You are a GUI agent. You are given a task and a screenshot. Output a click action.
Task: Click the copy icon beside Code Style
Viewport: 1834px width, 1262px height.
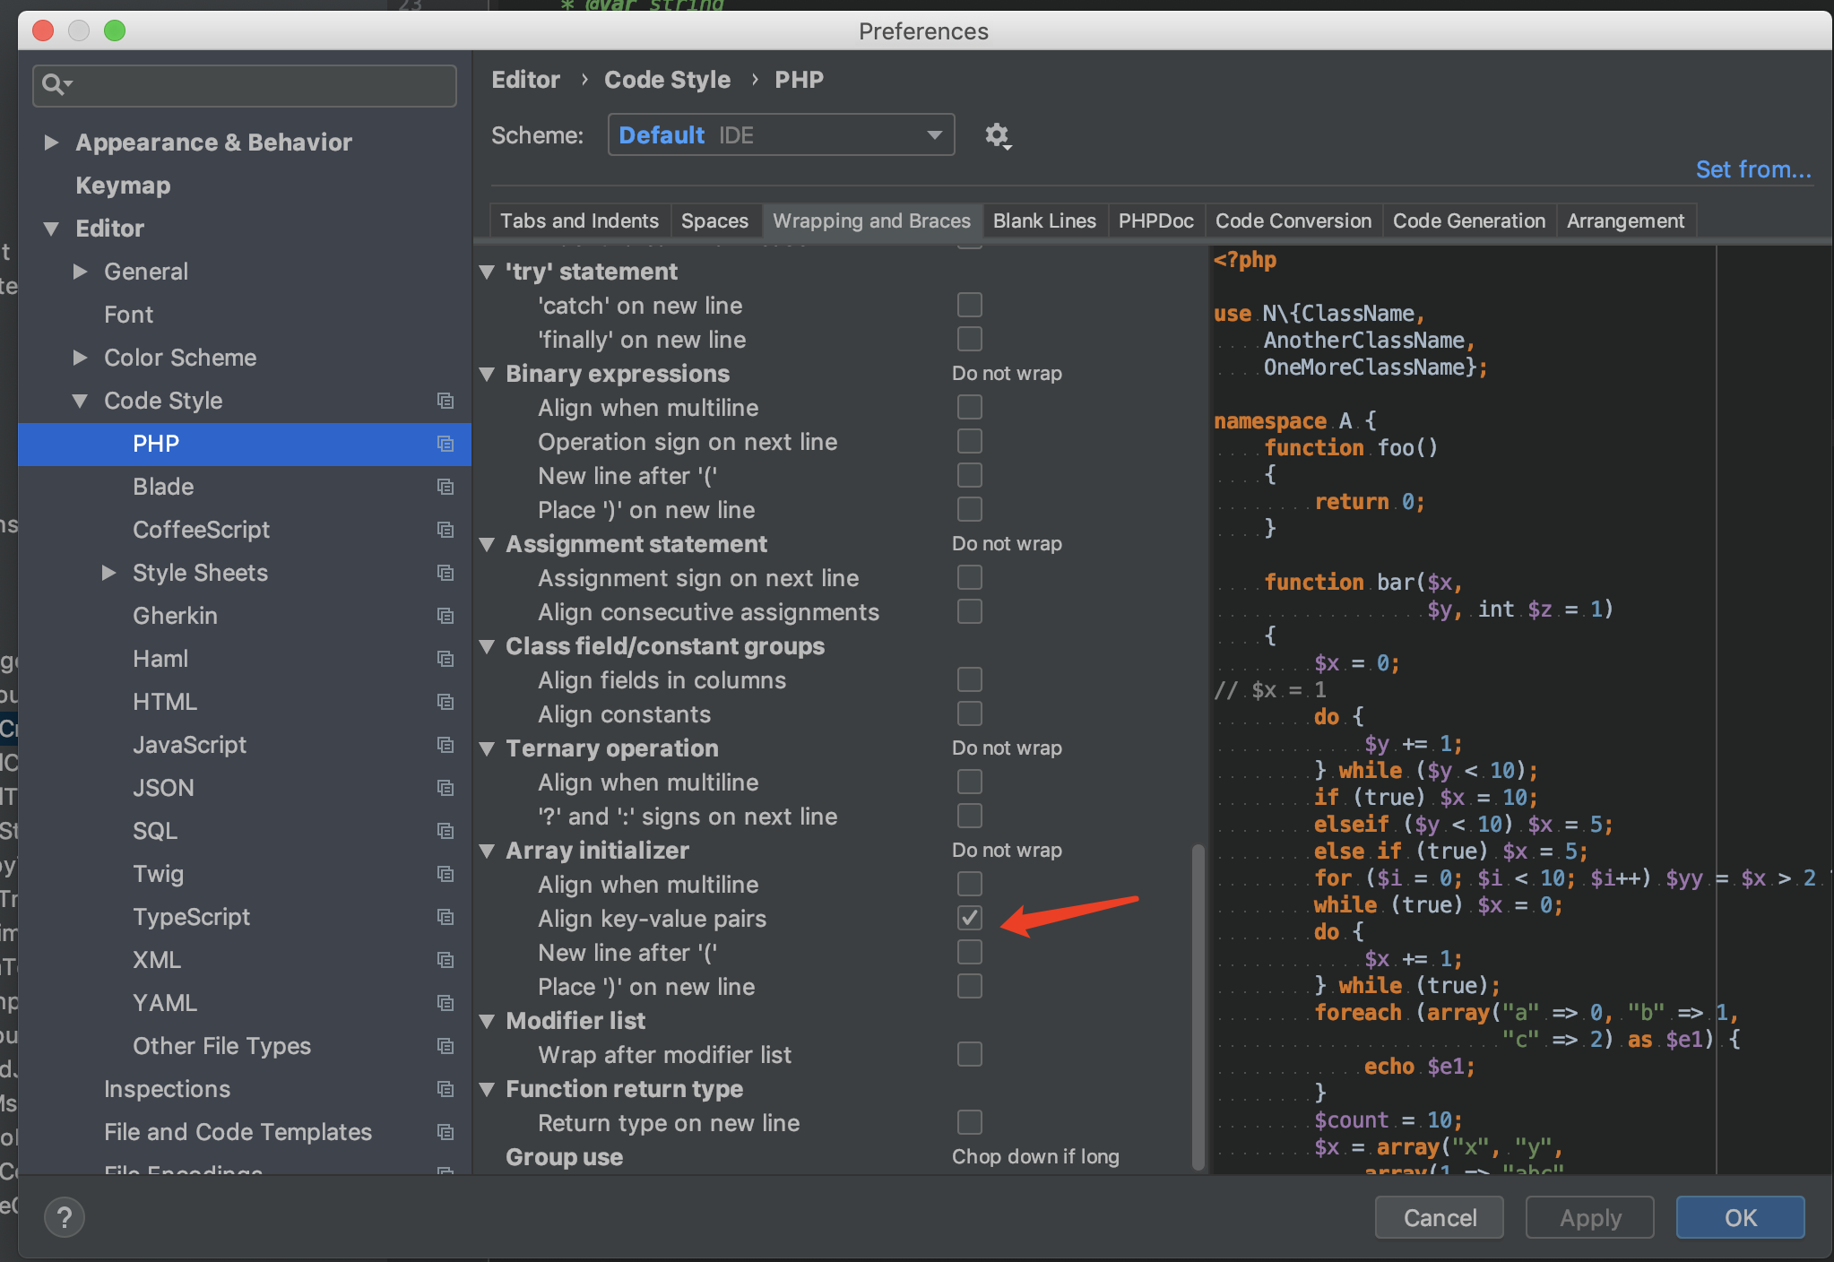(x=446, y=401)
